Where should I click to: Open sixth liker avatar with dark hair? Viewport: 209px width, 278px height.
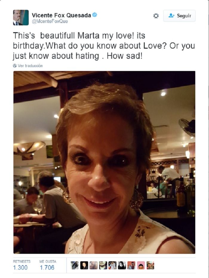coord(122,265)
